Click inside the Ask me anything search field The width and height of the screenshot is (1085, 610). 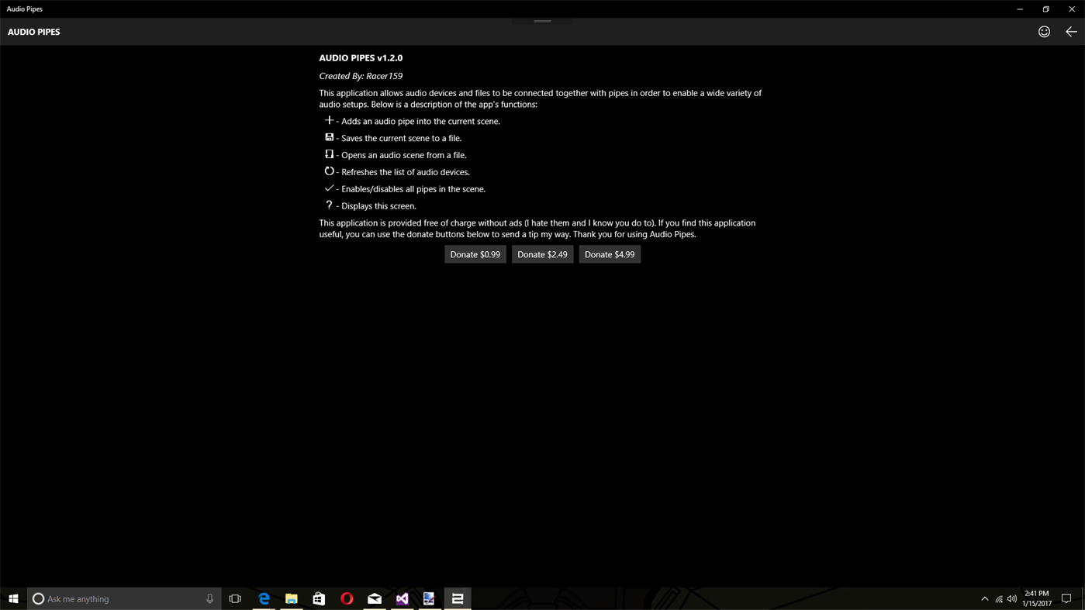[109, 598]
